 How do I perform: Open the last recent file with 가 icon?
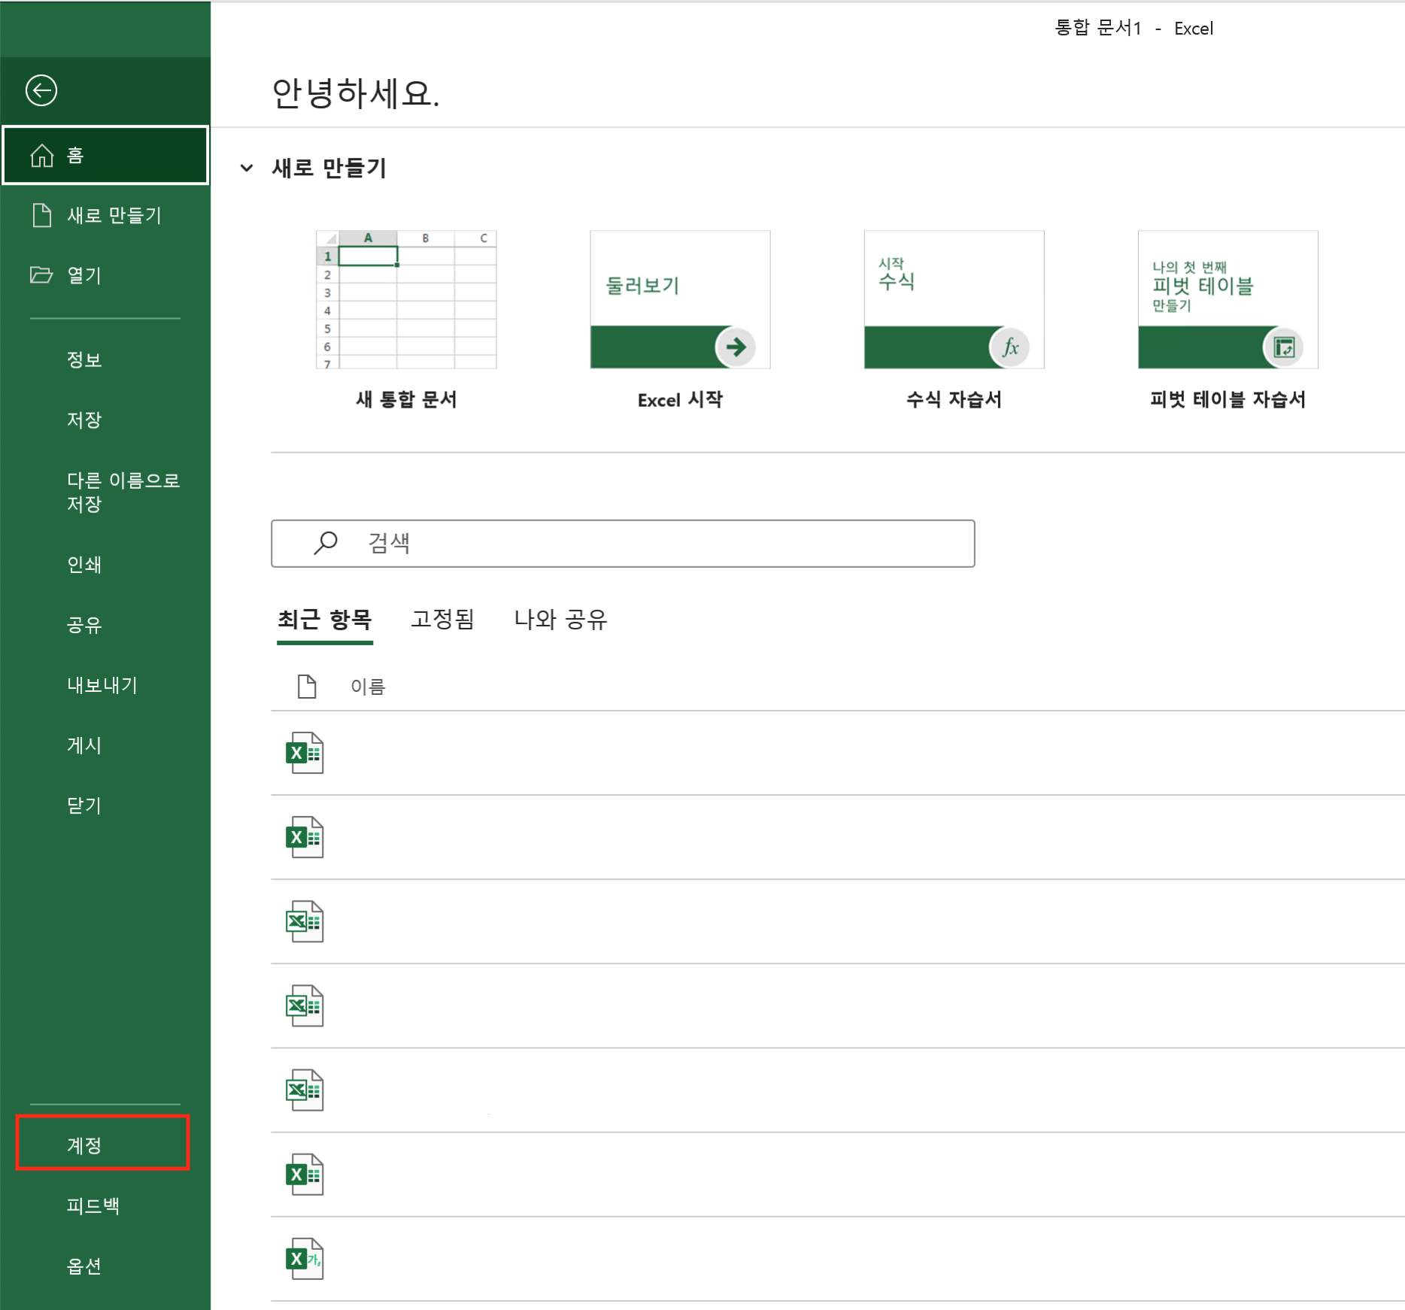click(x=305, y=1258)
